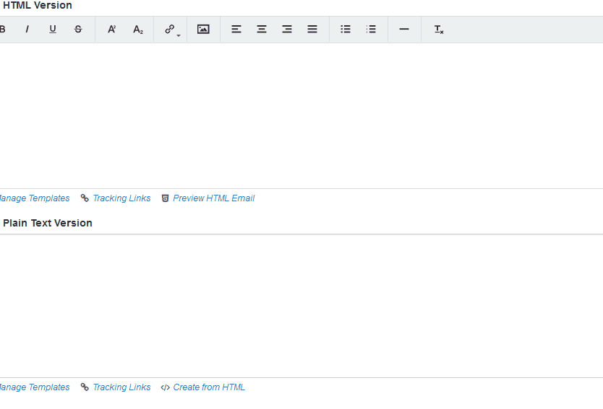Insert a horizontal rule line
The image size is (603, 409).
click(404, 30)
